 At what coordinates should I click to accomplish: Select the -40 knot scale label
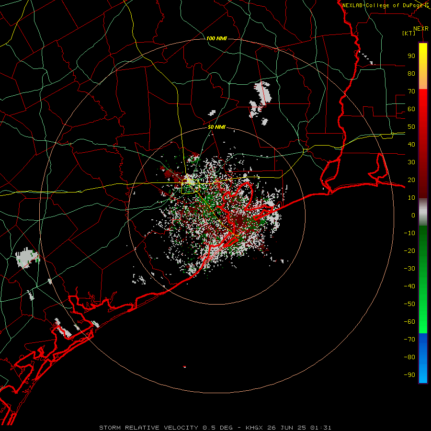(409, 286)
